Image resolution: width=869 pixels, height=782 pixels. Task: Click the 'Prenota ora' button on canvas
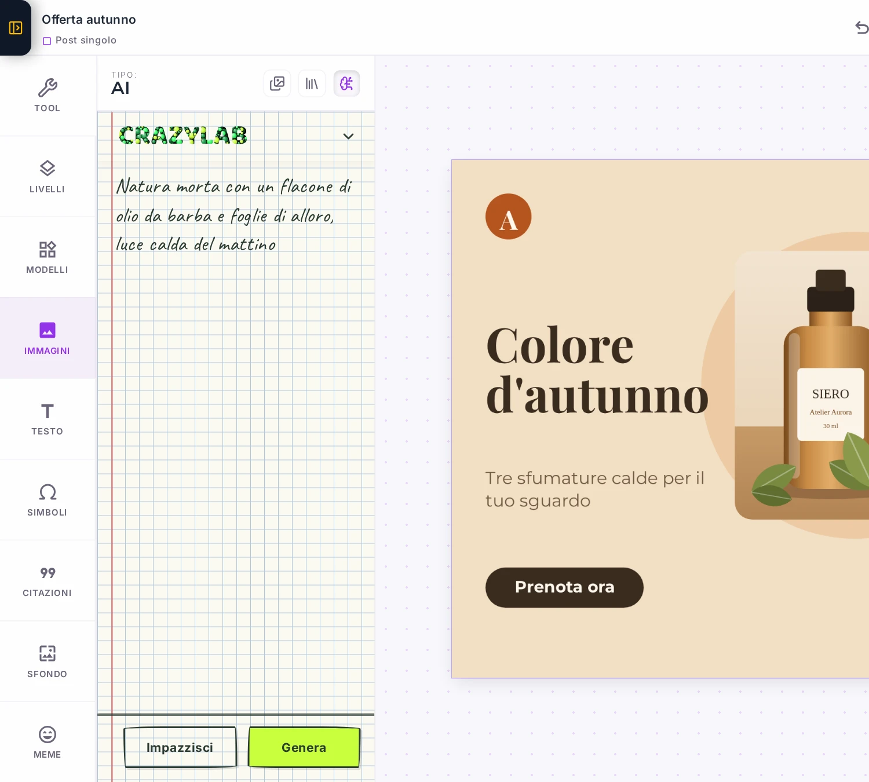click(564, 587)
